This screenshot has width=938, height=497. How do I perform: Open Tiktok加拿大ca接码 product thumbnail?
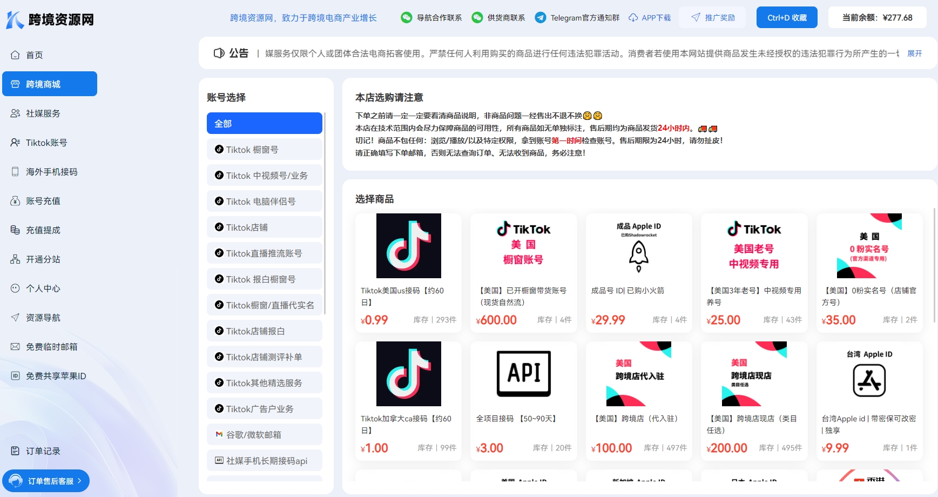tap(409, 374)
